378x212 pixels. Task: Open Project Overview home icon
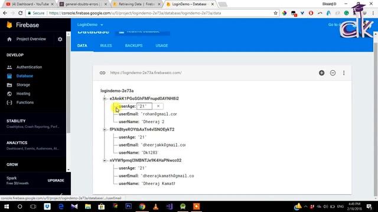tap(9, 39)
